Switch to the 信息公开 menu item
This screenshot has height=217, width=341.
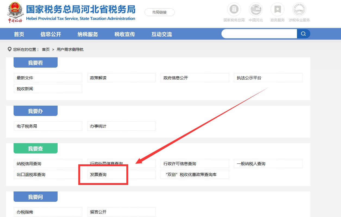point(51,34)
